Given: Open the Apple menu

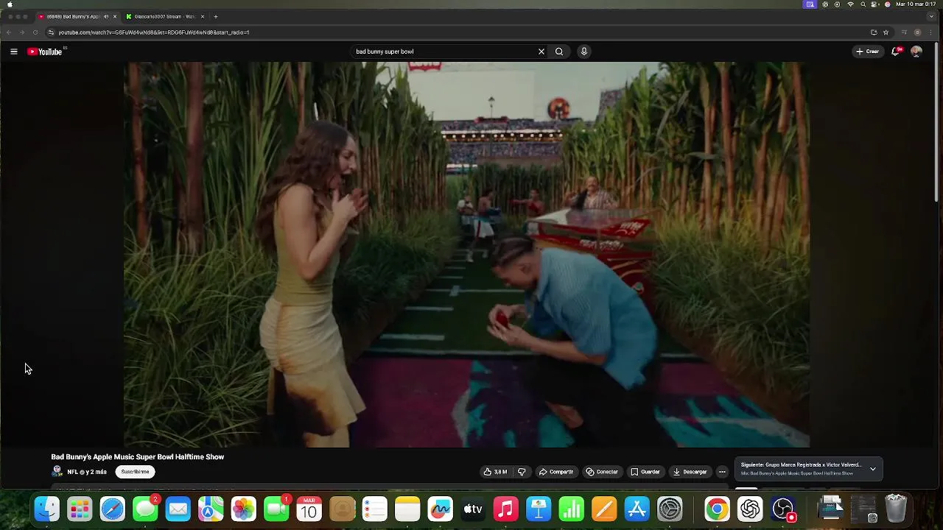Looking at the screenshot, I should point(10,4).
